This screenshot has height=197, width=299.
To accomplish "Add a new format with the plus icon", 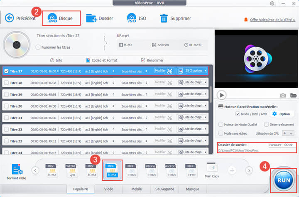I will click(x=232, y=170).
